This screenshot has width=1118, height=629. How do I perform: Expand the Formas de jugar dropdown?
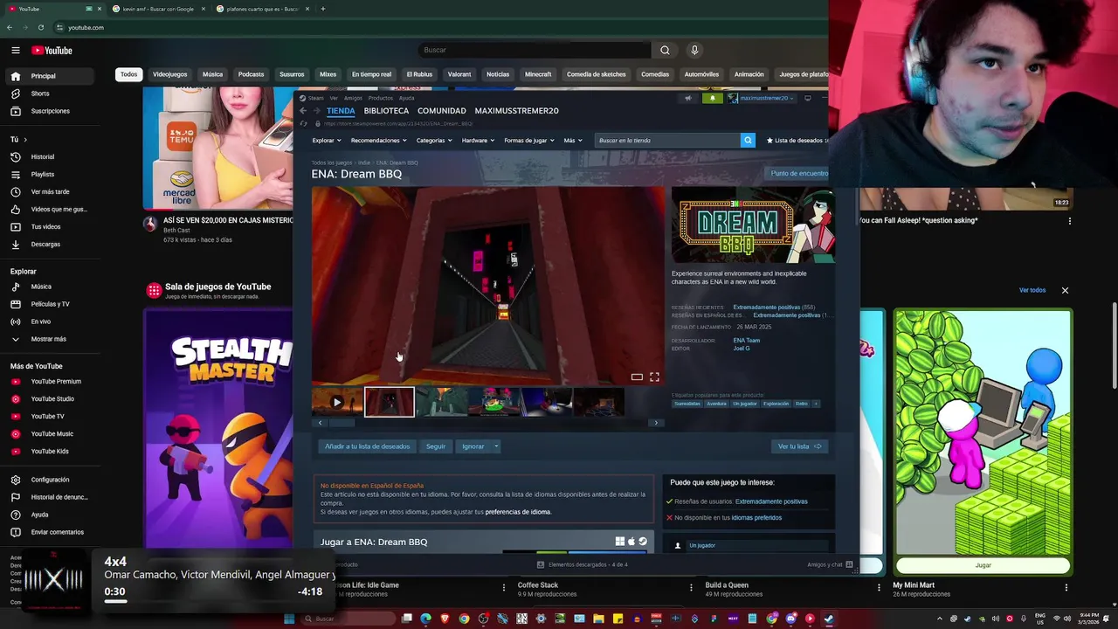529,141
